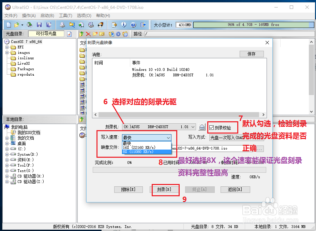Expand the EFI folder tree node

coord(7,47)
